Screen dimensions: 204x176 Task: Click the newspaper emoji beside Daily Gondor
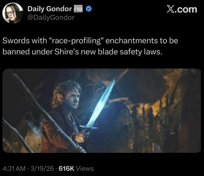(78, 9)
